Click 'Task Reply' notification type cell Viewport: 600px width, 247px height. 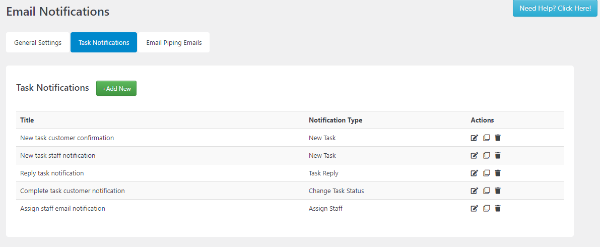pos(323,173)
